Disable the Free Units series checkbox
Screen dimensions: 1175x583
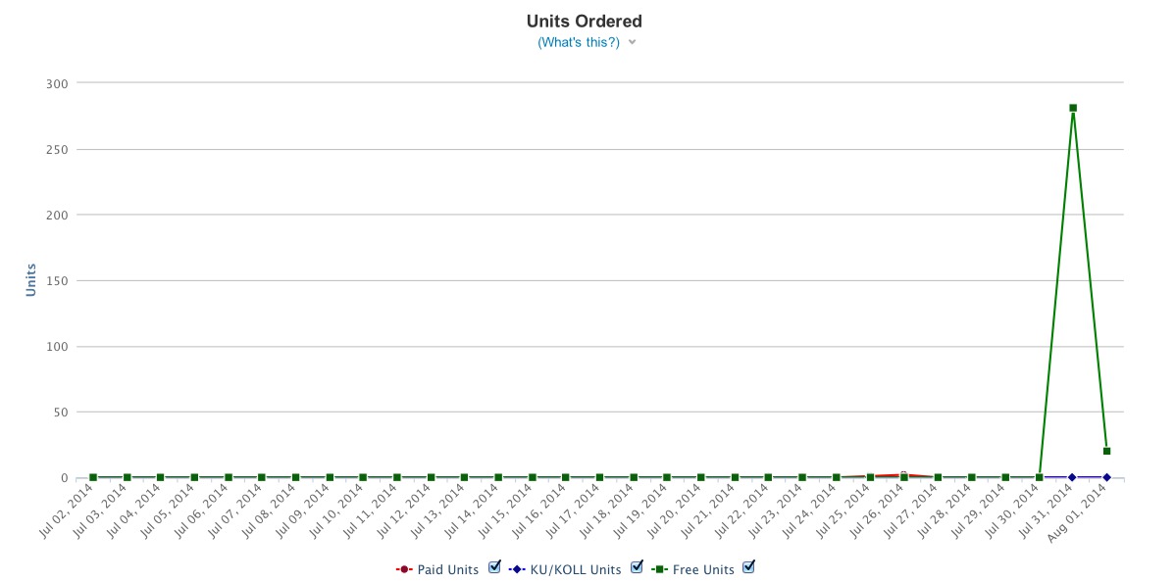click(749, 567)
